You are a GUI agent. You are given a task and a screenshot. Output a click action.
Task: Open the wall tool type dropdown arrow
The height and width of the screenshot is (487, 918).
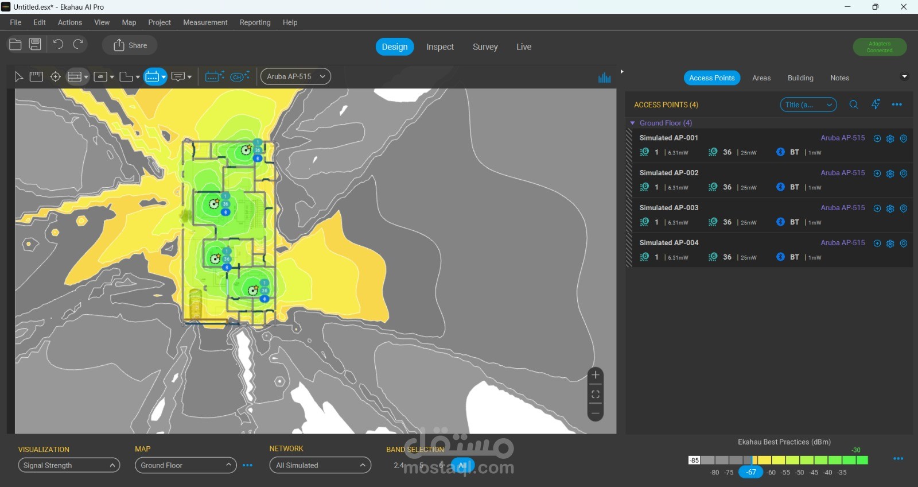86,77
